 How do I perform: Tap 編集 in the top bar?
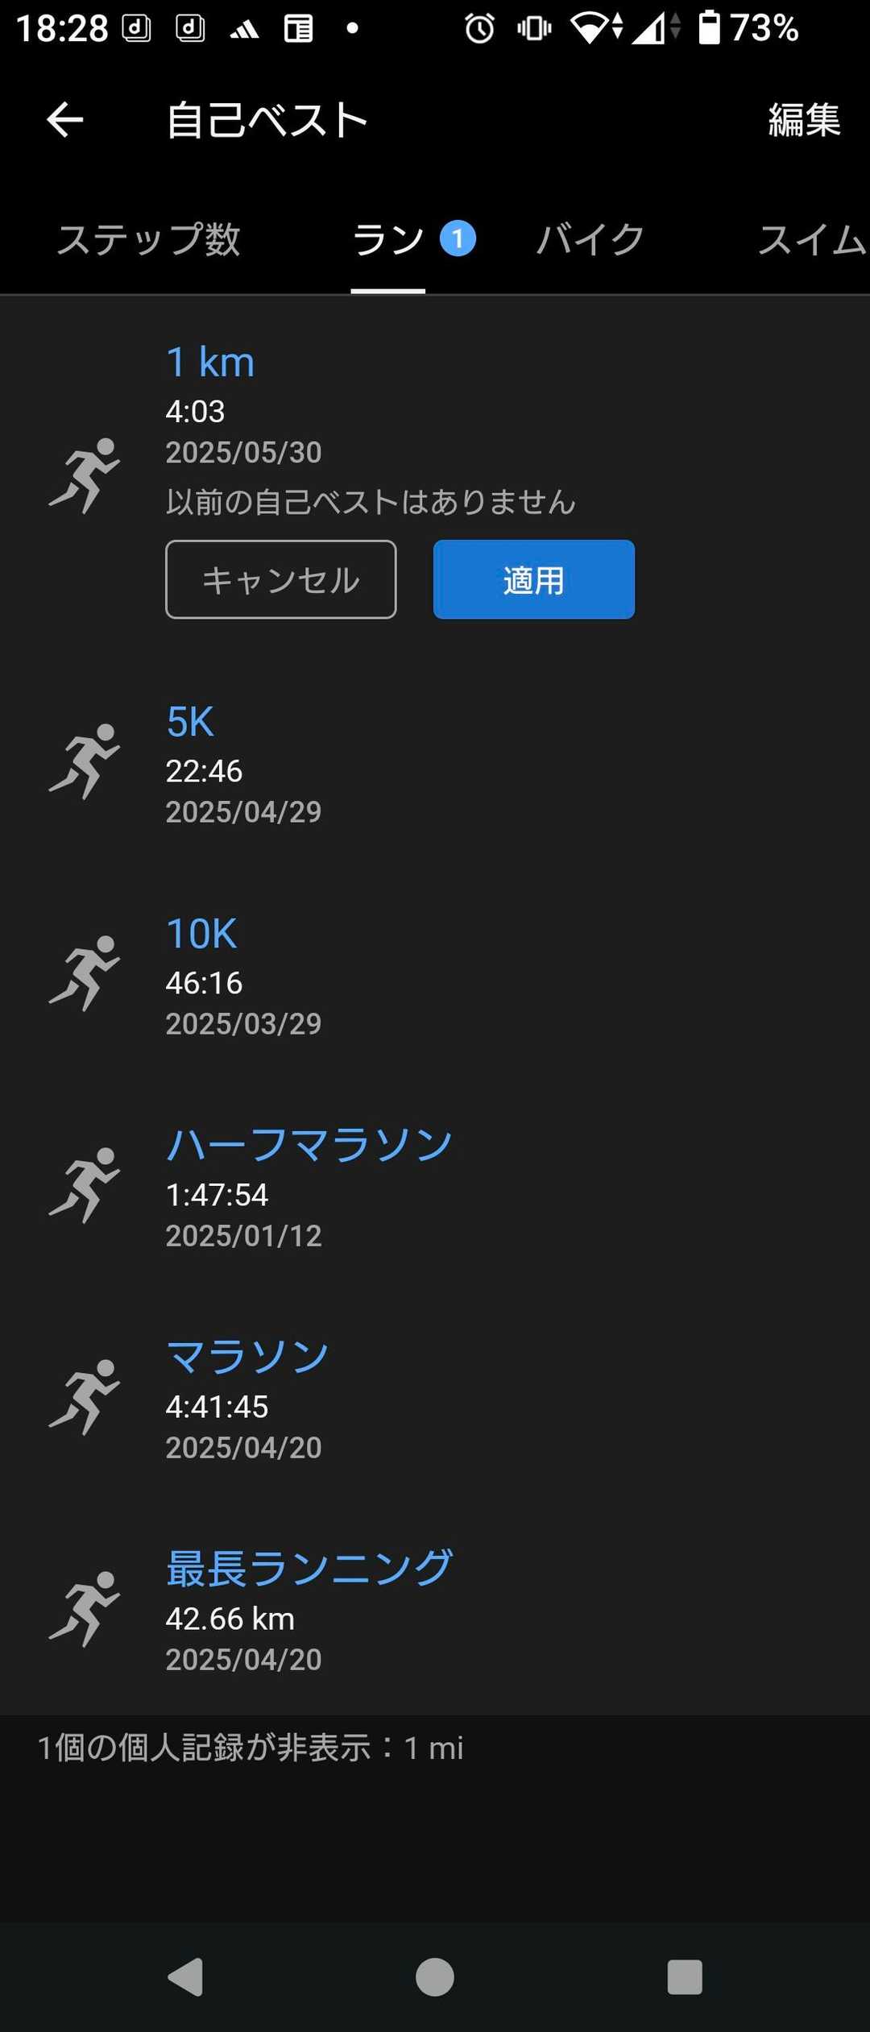[x=803, y=121]
